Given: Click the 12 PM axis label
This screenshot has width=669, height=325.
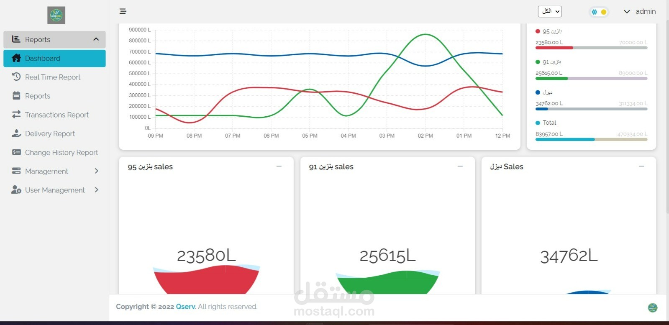Looking at the screenshot, I should pos(502,136).
